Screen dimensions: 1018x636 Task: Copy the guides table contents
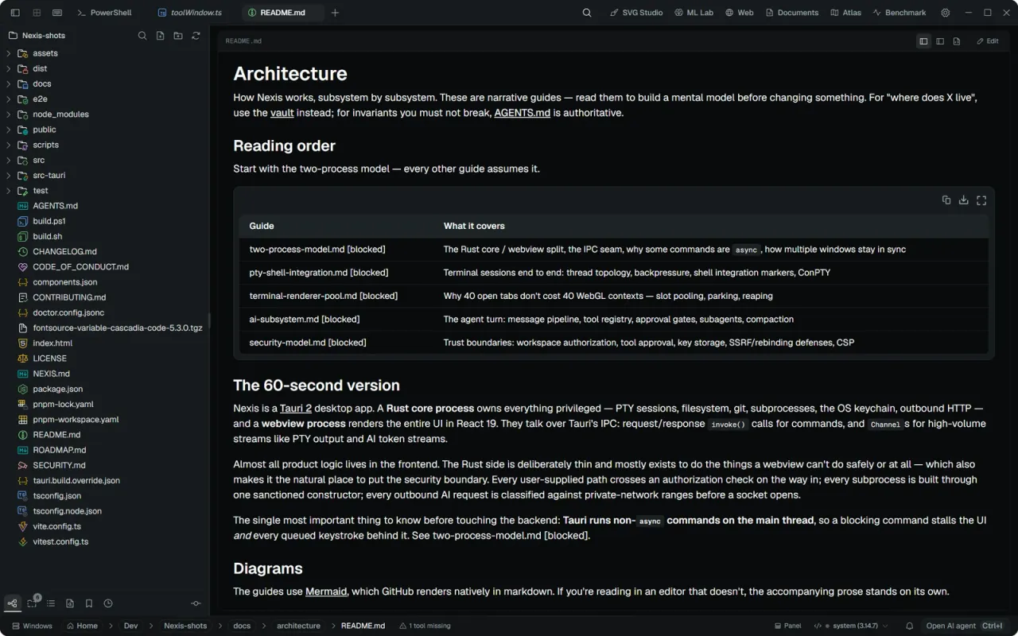(946, 200)
